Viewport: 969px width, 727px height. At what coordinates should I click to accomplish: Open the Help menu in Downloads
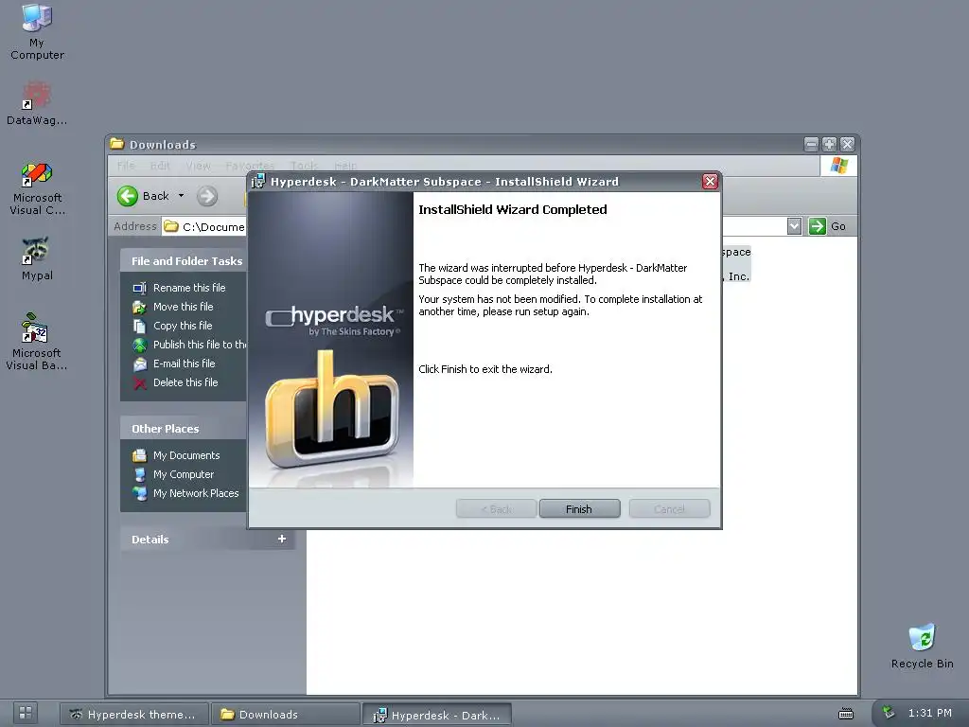[x=345, y=165]
